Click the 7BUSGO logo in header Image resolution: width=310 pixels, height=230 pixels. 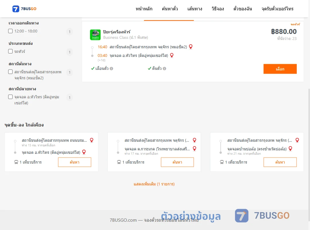pyautogui.click(x=24, y=9)
